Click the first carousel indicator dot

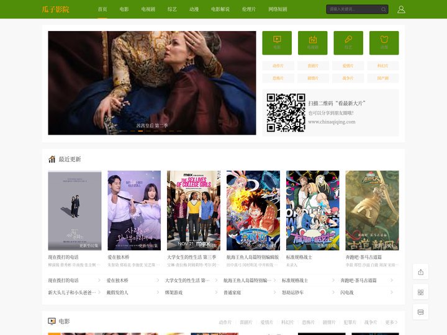(x=125, y=131)
